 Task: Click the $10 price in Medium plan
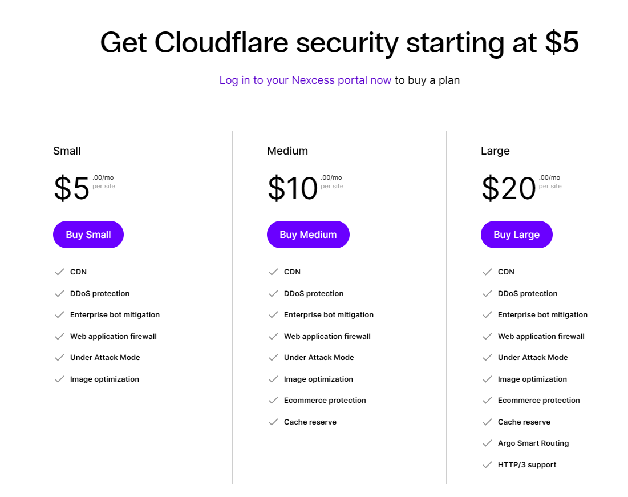pos(293,188)
